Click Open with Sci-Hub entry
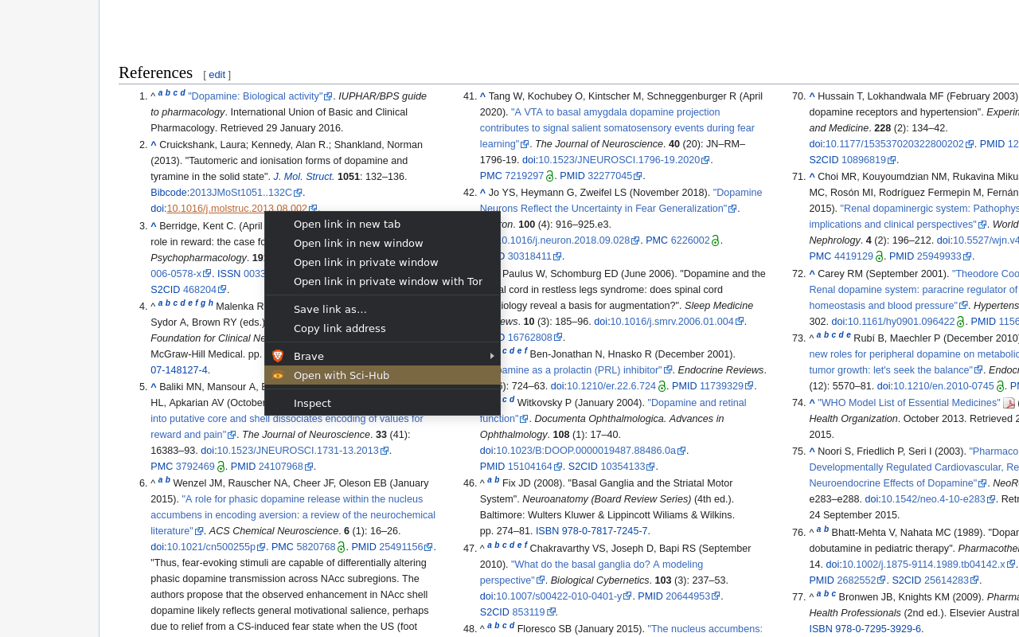Viewport: 1019px width, 637px height. click(382, 375)
